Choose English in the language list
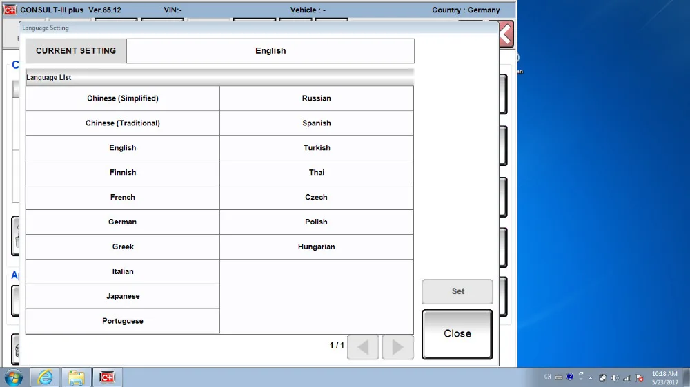Image resolution: width=690 pixels, height=387 pixels. (x=122, y=147)
